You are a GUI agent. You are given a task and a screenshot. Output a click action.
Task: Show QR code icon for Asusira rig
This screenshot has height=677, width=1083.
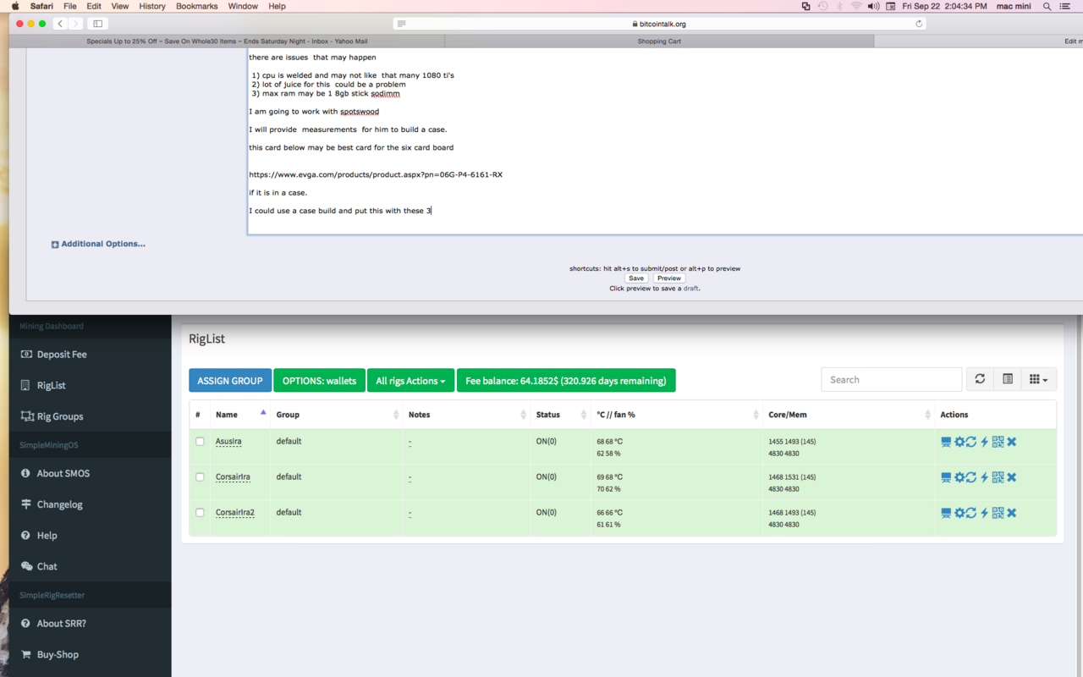[998, 442]
